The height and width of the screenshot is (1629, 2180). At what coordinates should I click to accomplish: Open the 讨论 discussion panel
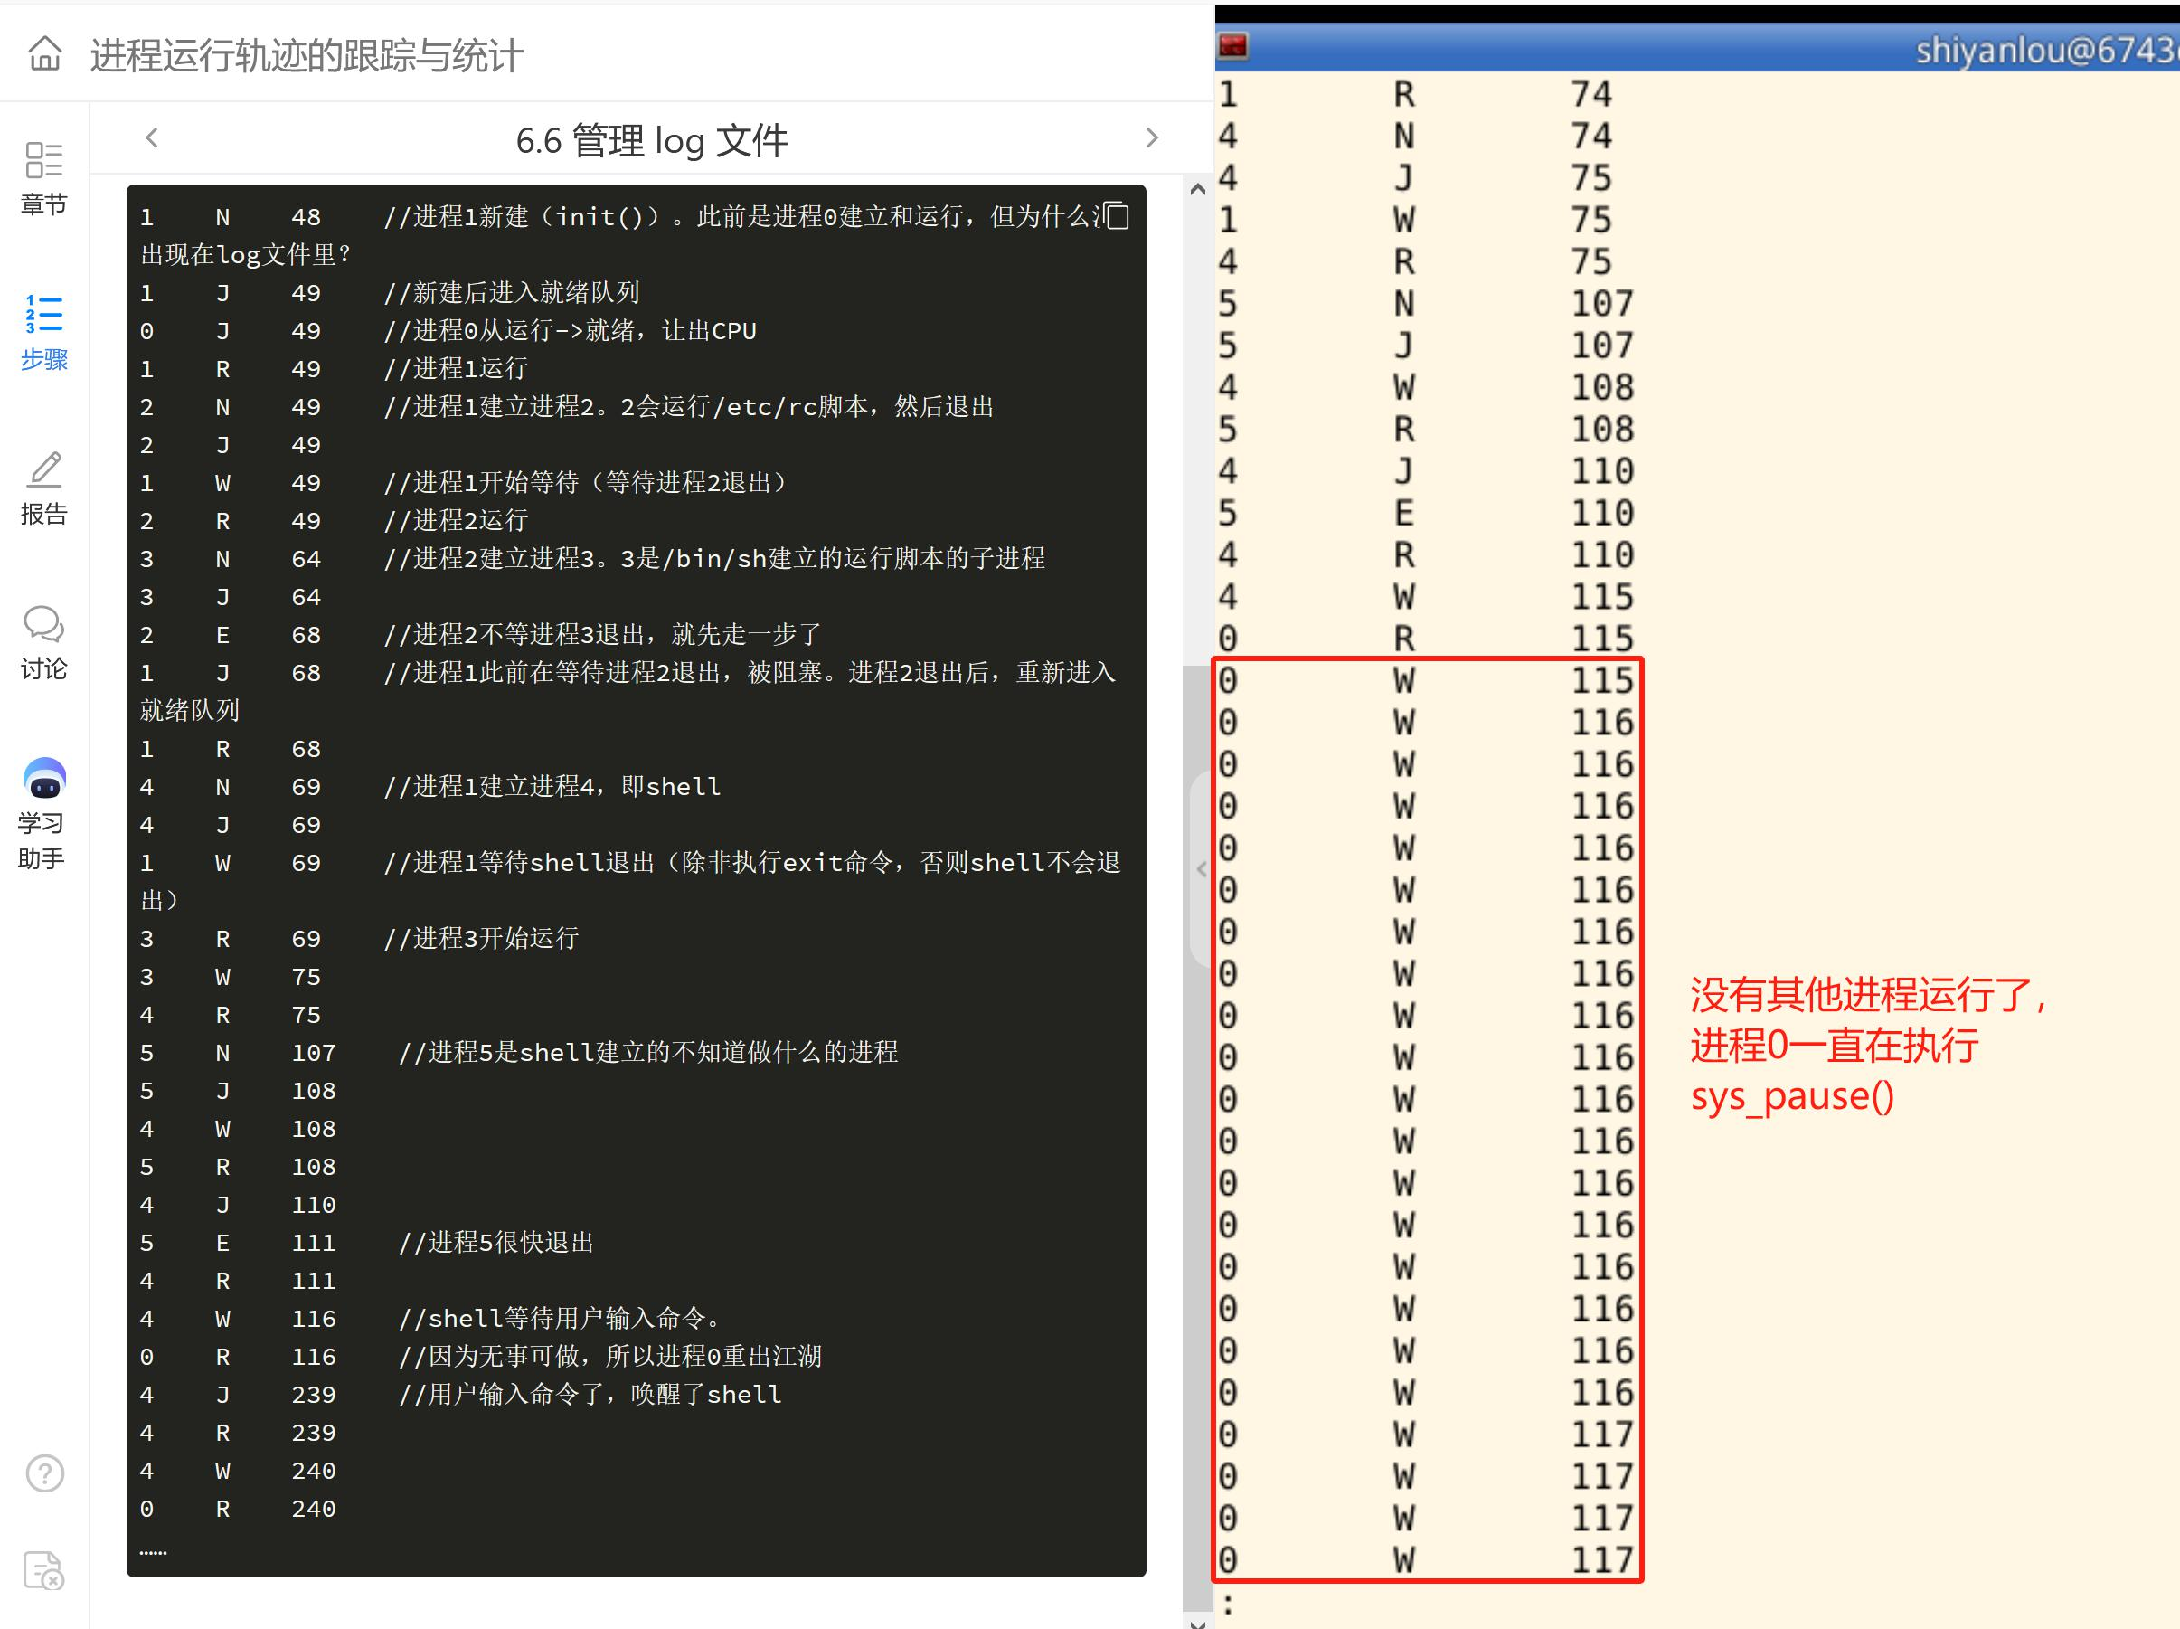[x=43, y=644]
